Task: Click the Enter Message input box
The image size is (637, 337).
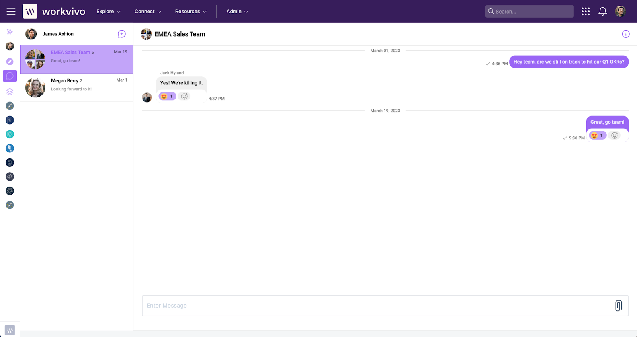Action: click(385, 306)
